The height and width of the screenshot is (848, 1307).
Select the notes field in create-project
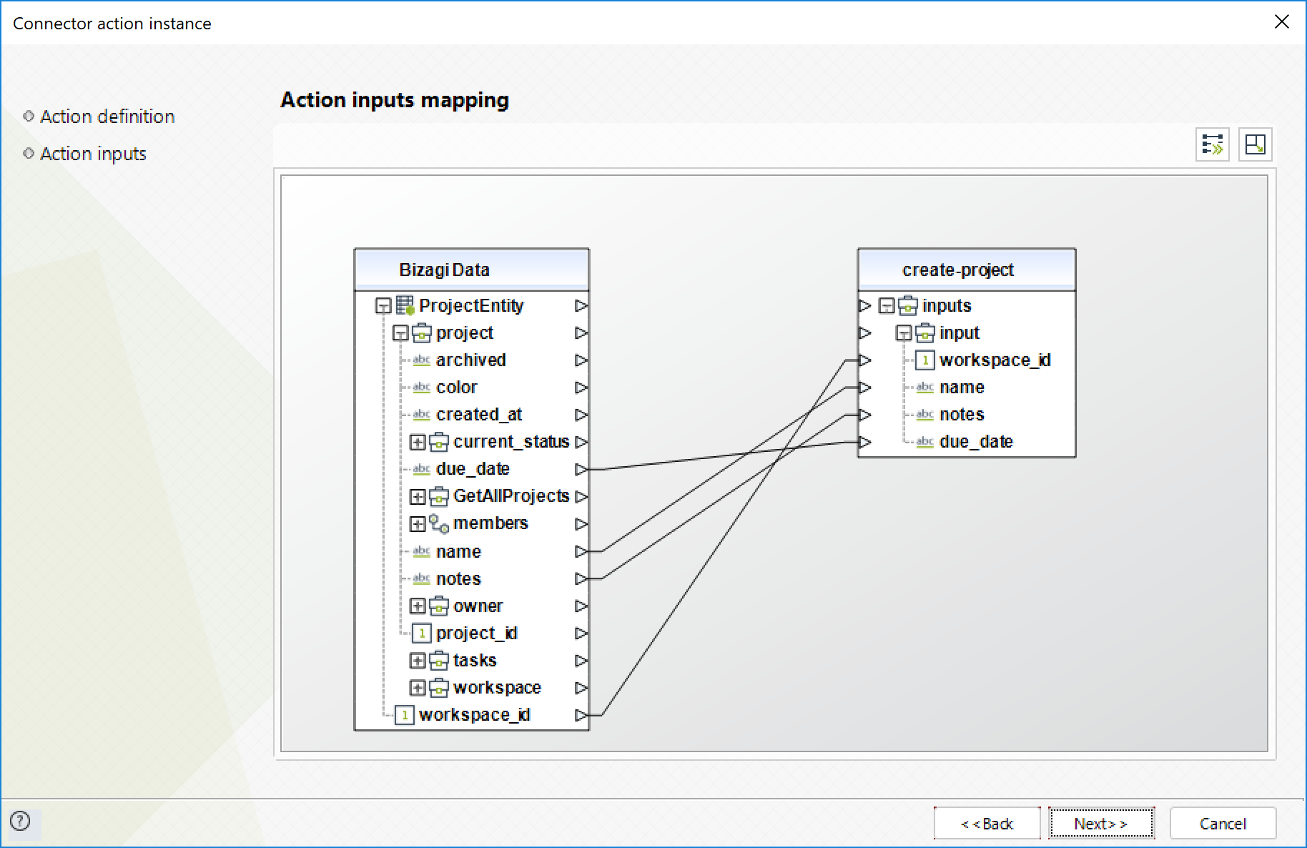click(x=967, y=415)
